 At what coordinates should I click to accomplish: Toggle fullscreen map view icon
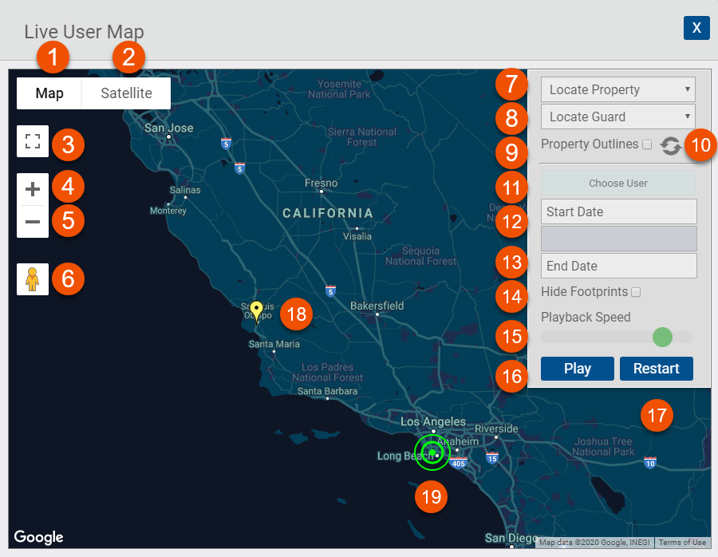pos(33,142)
